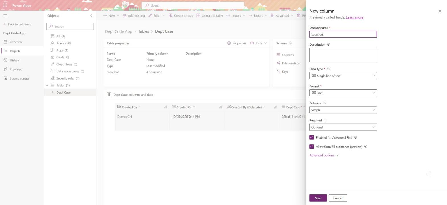Click edit icon in Created By (Delegate) header

point(275,107)
